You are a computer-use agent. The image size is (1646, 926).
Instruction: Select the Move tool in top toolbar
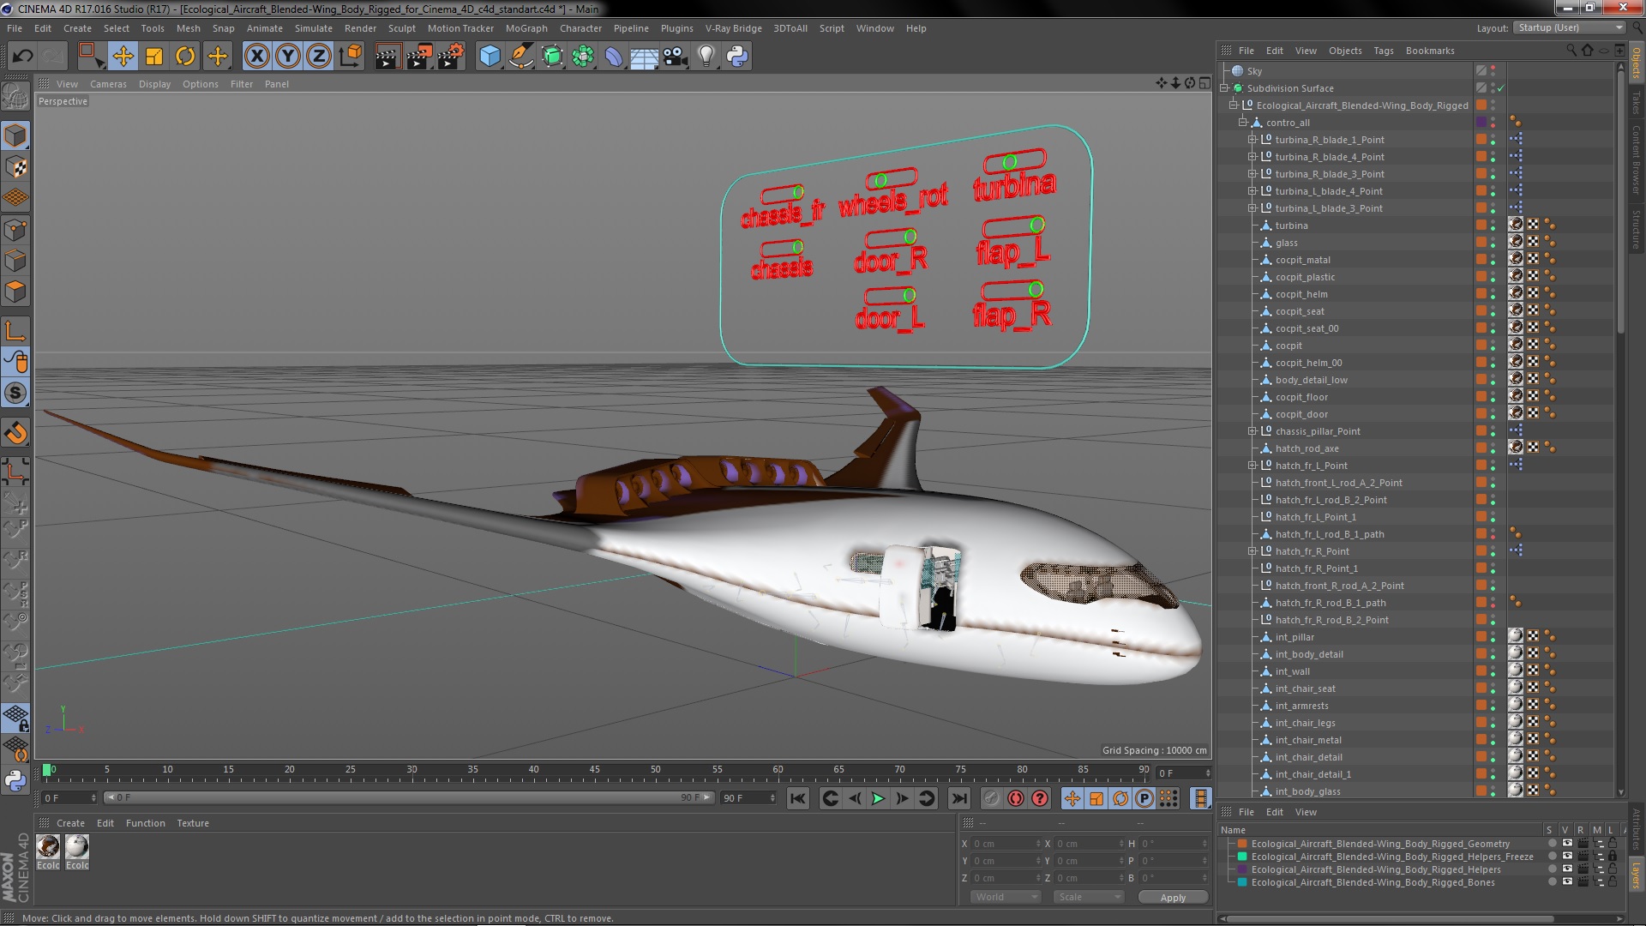point(123,57)
